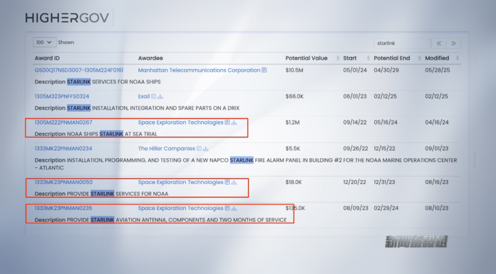
Task: Click hierarchy icon in the 1333MK23PNMAN0050 row
Action: (234, 182)
